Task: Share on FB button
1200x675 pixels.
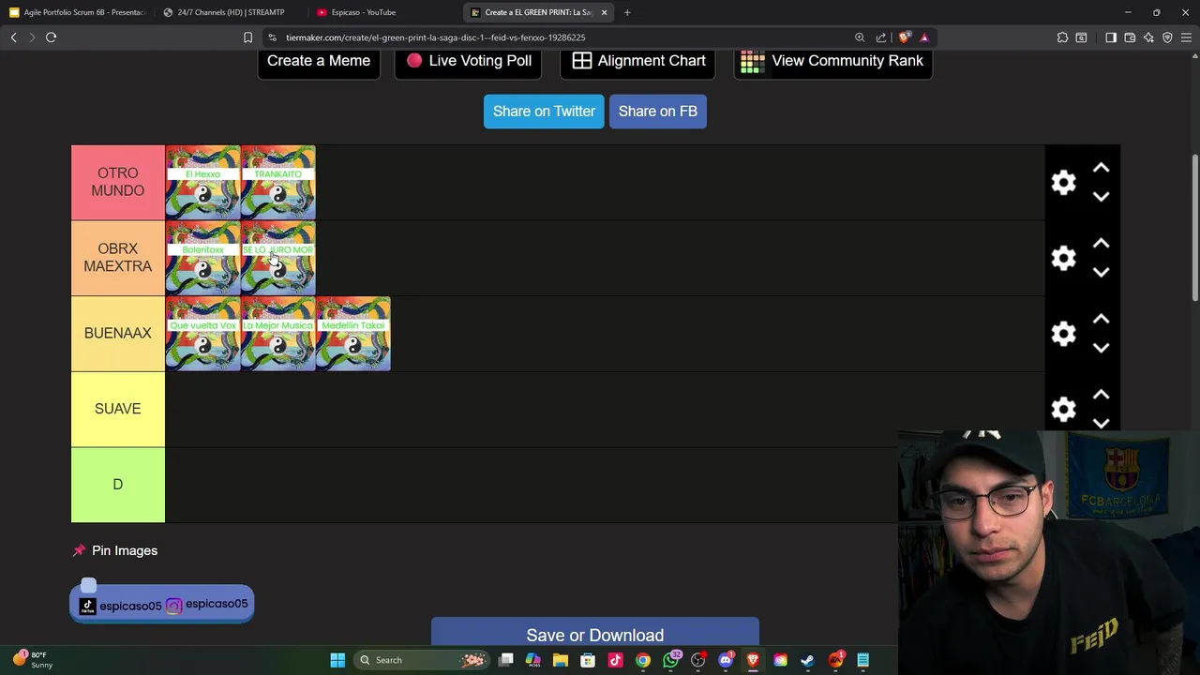Action: coord(657,111)
